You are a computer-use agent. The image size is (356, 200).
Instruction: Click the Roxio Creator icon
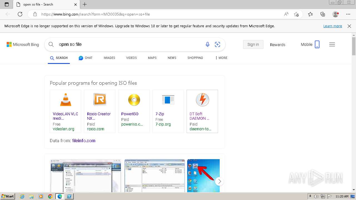[100, 99]
